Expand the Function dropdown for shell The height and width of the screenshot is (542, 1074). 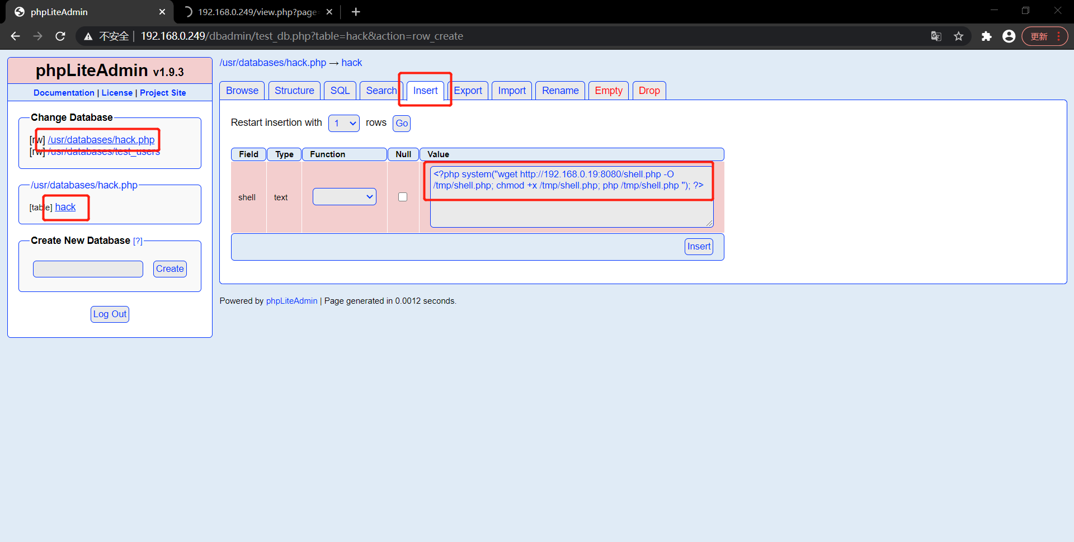point(345,197)
